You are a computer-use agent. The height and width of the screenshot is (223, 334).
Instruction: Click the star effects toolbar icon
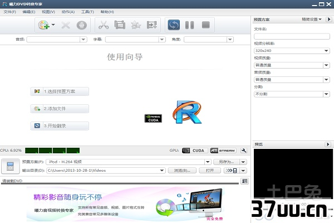coord(136,25)
